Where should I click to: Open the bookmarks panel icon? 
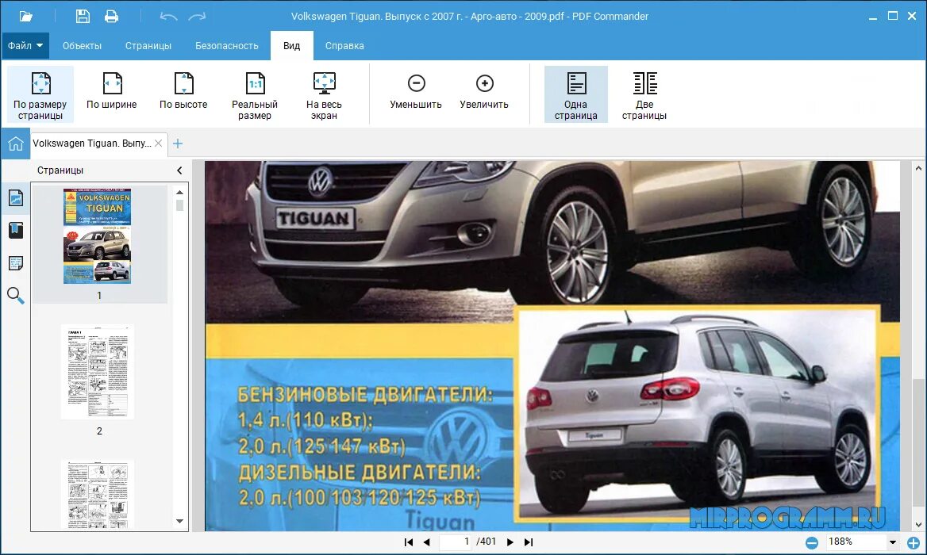16,230
